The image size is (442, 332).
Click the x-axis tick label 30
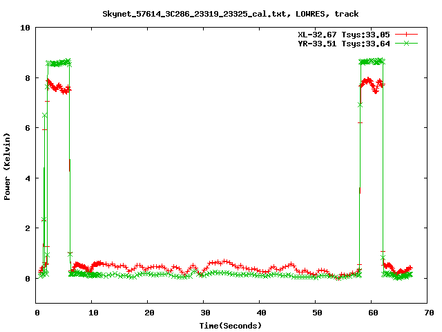point(205,313)
